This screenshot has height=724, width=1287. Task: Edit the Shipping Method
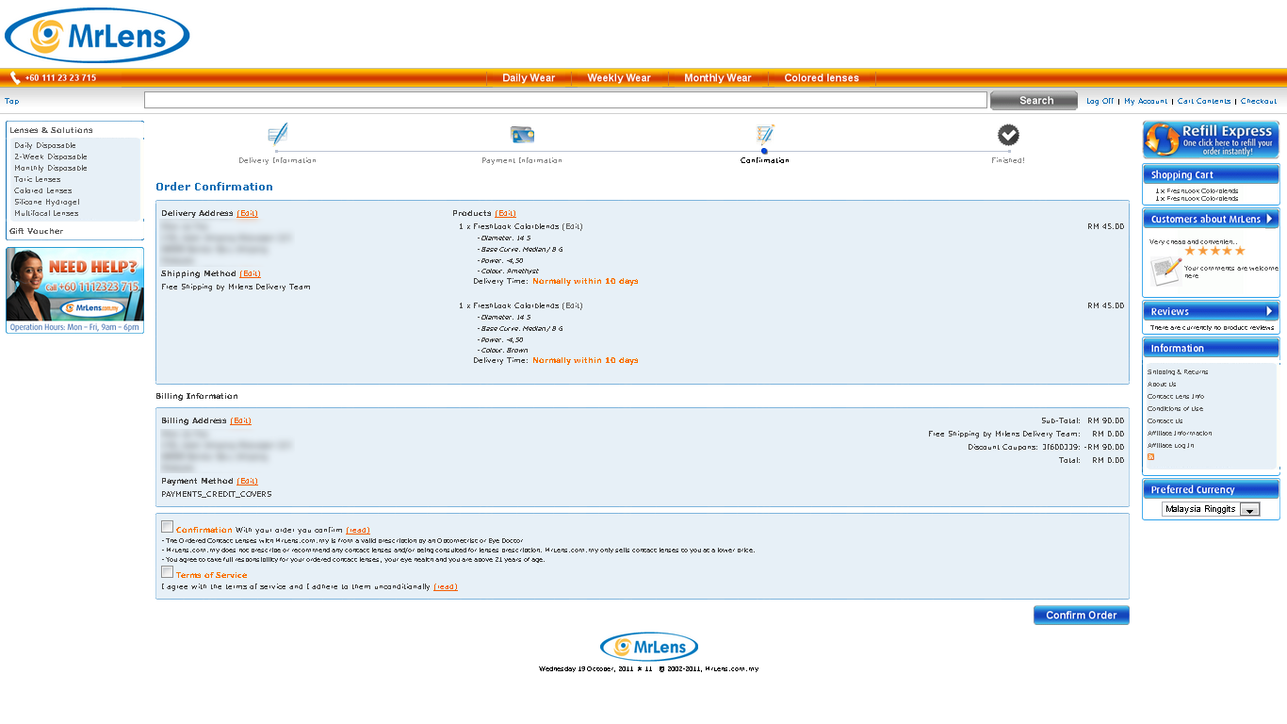[x=250, y=274]
